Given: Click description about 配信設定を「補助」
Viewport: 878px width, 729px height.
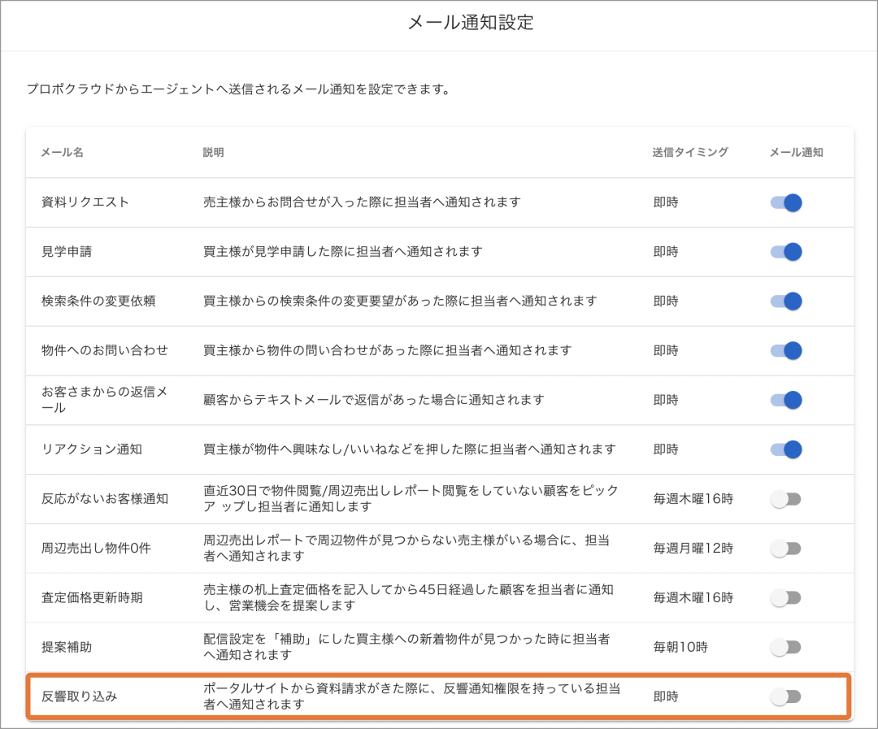Looking at the screenshot, I should [x=406, y=647].
